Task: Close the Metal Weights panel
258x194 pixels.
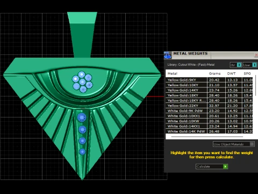Action: coord(256,55)
